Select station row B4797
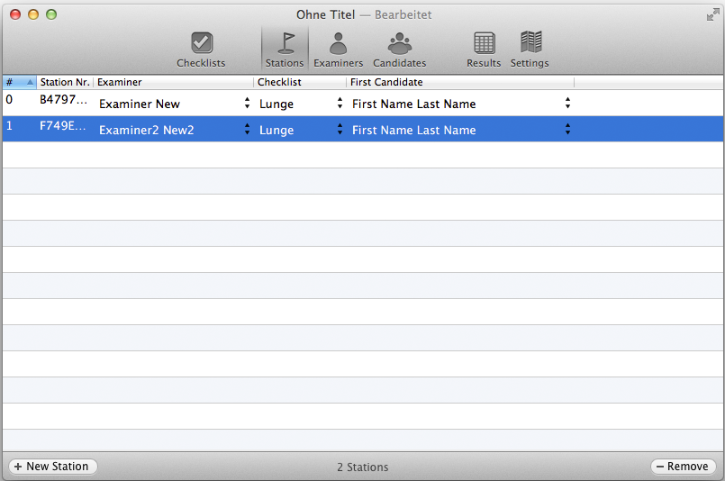The width and height of the screenshot is (725, 481). (362, 103)
